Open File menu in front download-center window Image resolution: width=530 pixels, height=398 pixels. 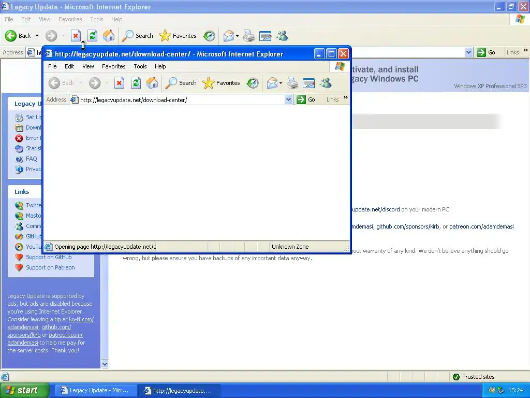52,66
